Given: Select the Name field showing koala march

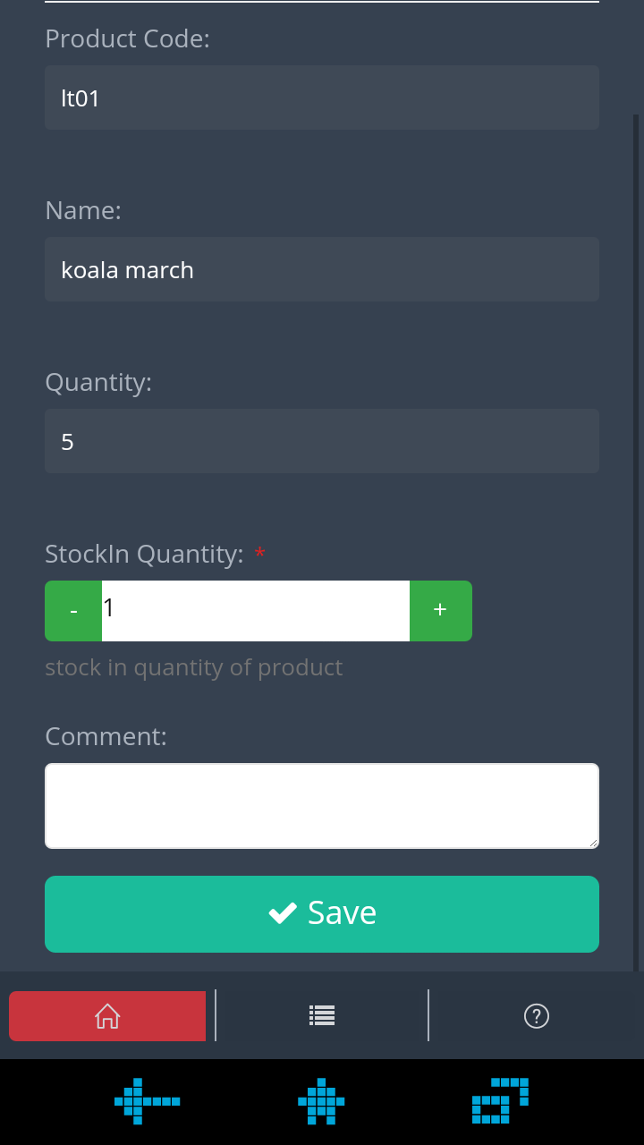Looking at the screenshot, I should pyautogui.click(x=322, y=269).
